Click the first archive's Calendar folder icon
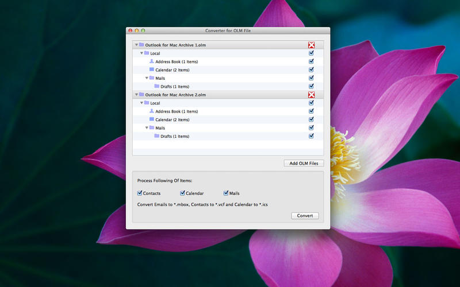 (152, 69)
